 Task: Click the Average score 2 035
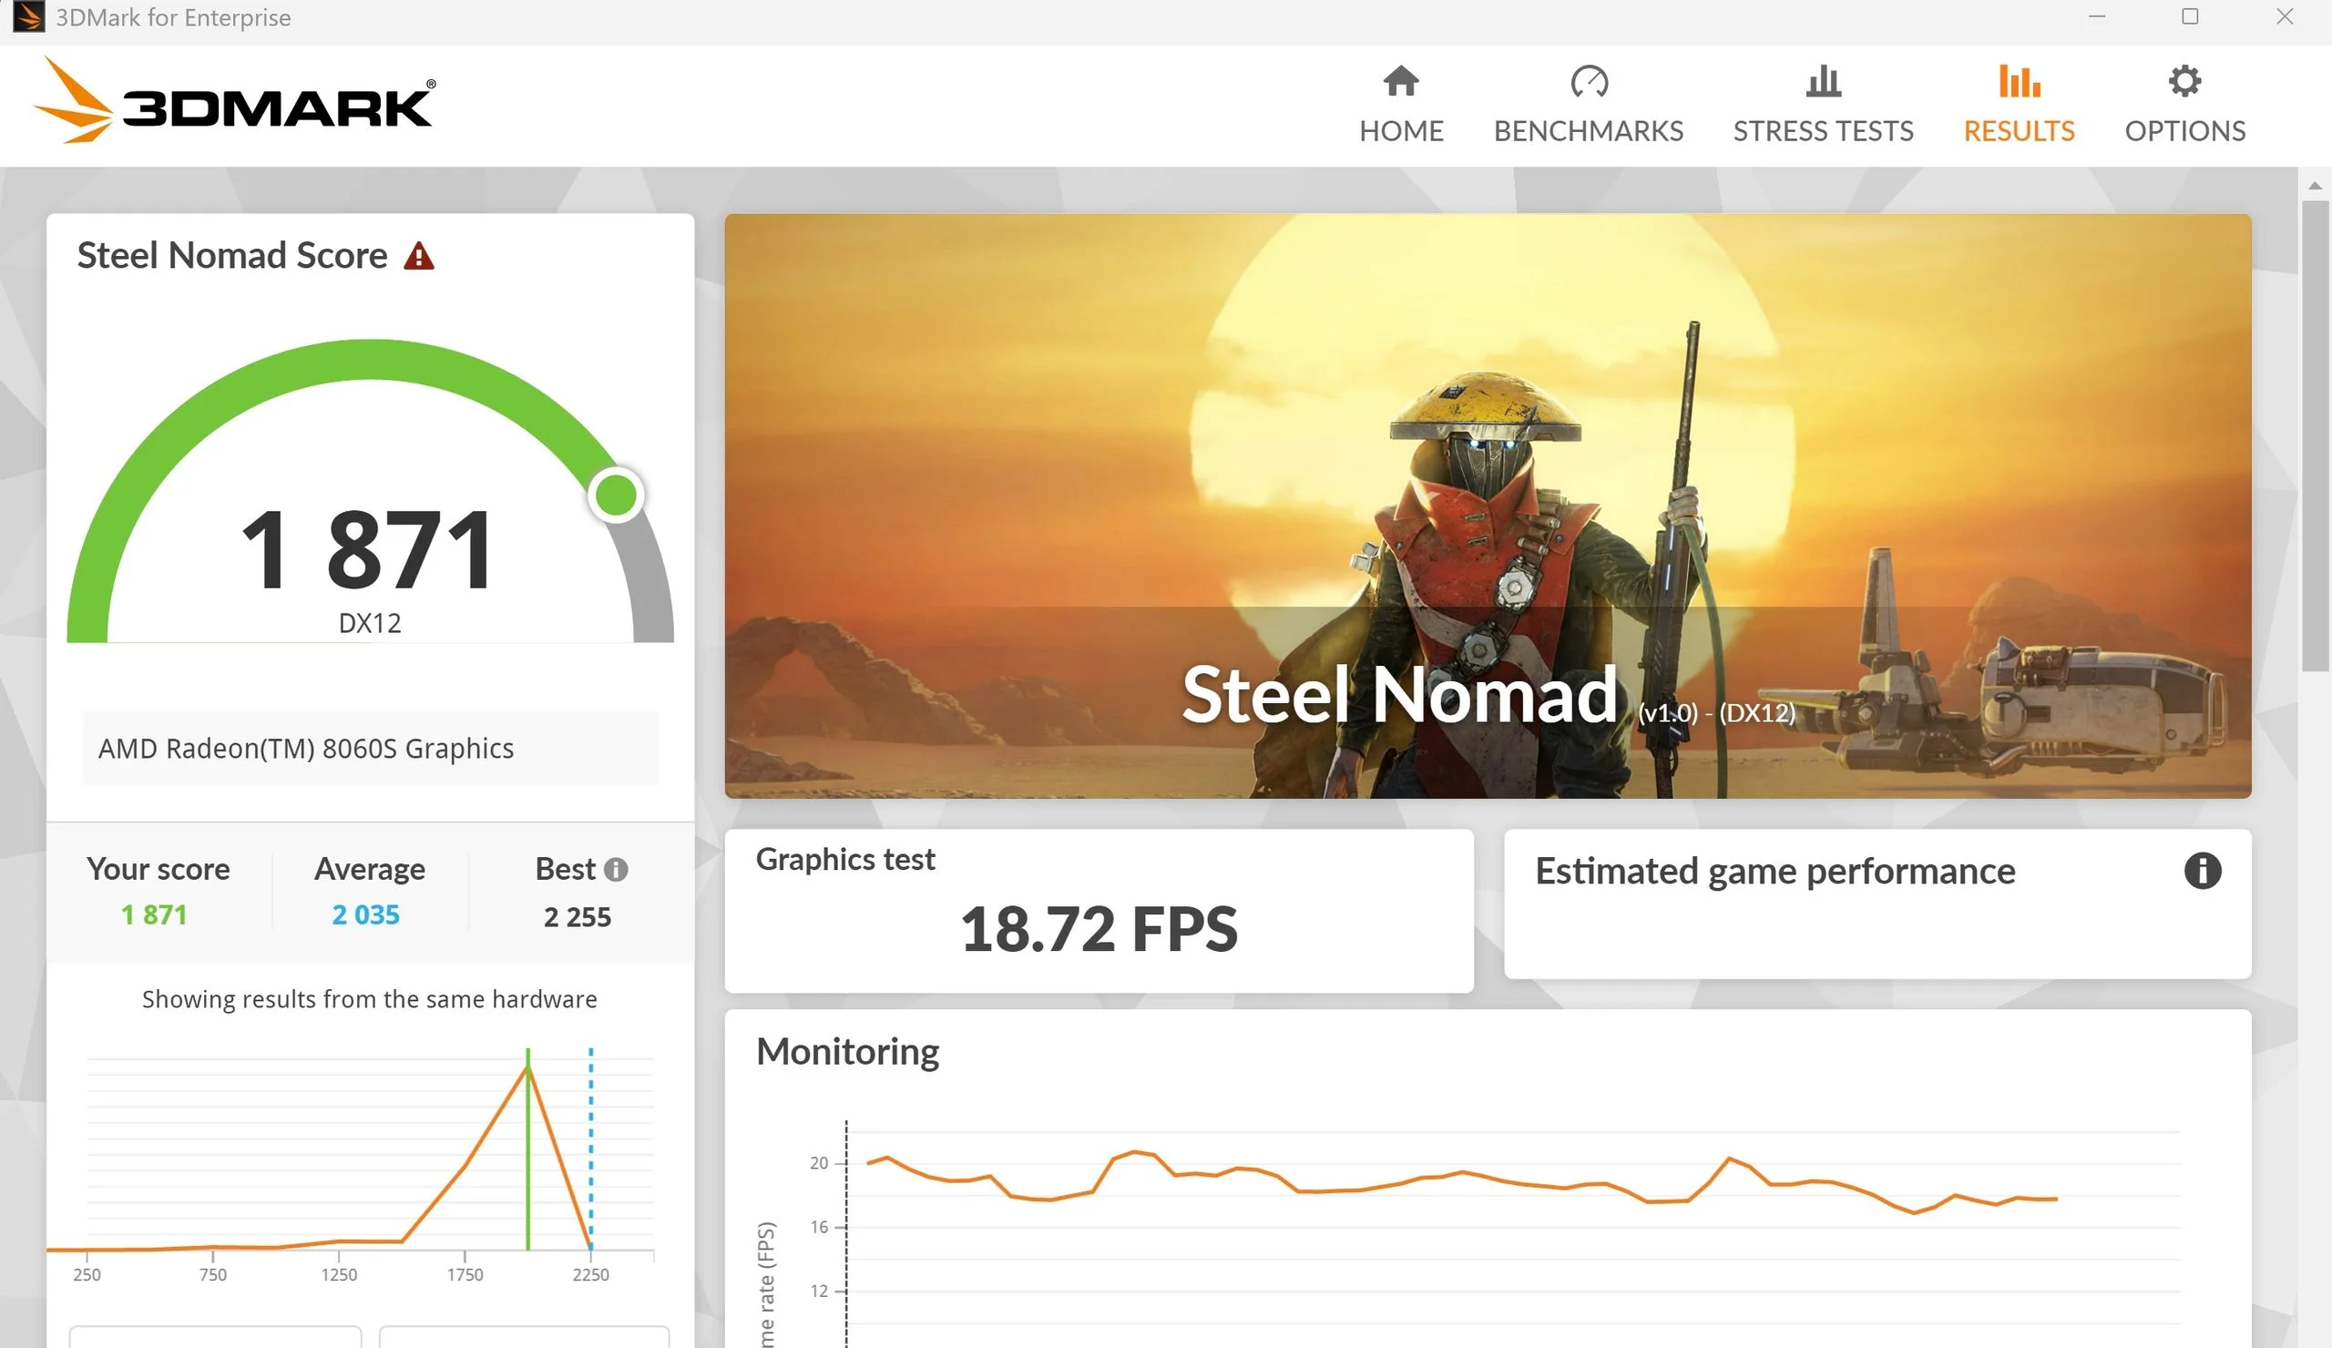[x=365, y=915]
